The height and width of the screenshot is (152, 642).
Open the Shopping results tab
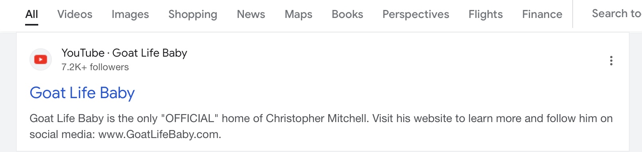point(193,14)
